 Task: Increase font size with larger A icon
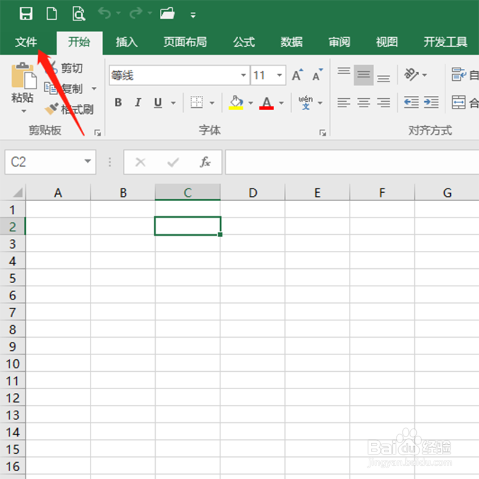[297, 75]
